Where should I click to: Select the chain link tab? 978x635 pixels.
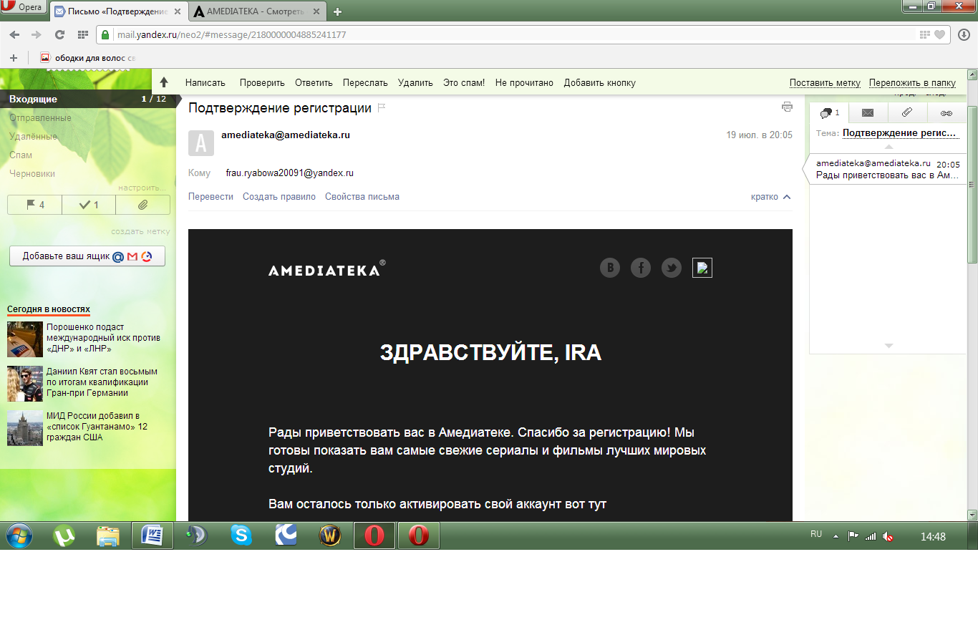946,113
